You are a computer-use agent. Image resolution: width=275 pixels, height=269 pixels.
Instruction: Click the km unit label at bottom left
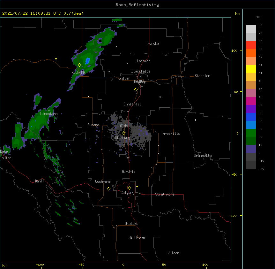point(5,265)
